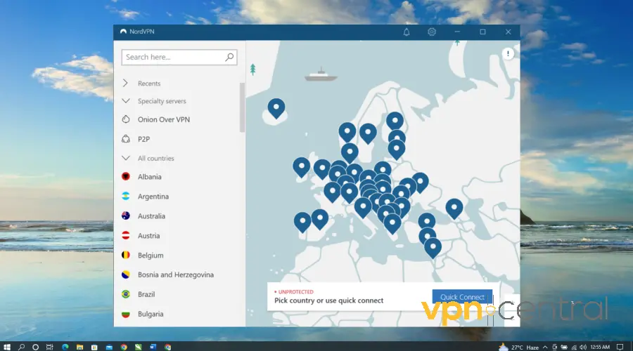Click the Australia flag icon
633x351 pixels.
coord(126,216)
